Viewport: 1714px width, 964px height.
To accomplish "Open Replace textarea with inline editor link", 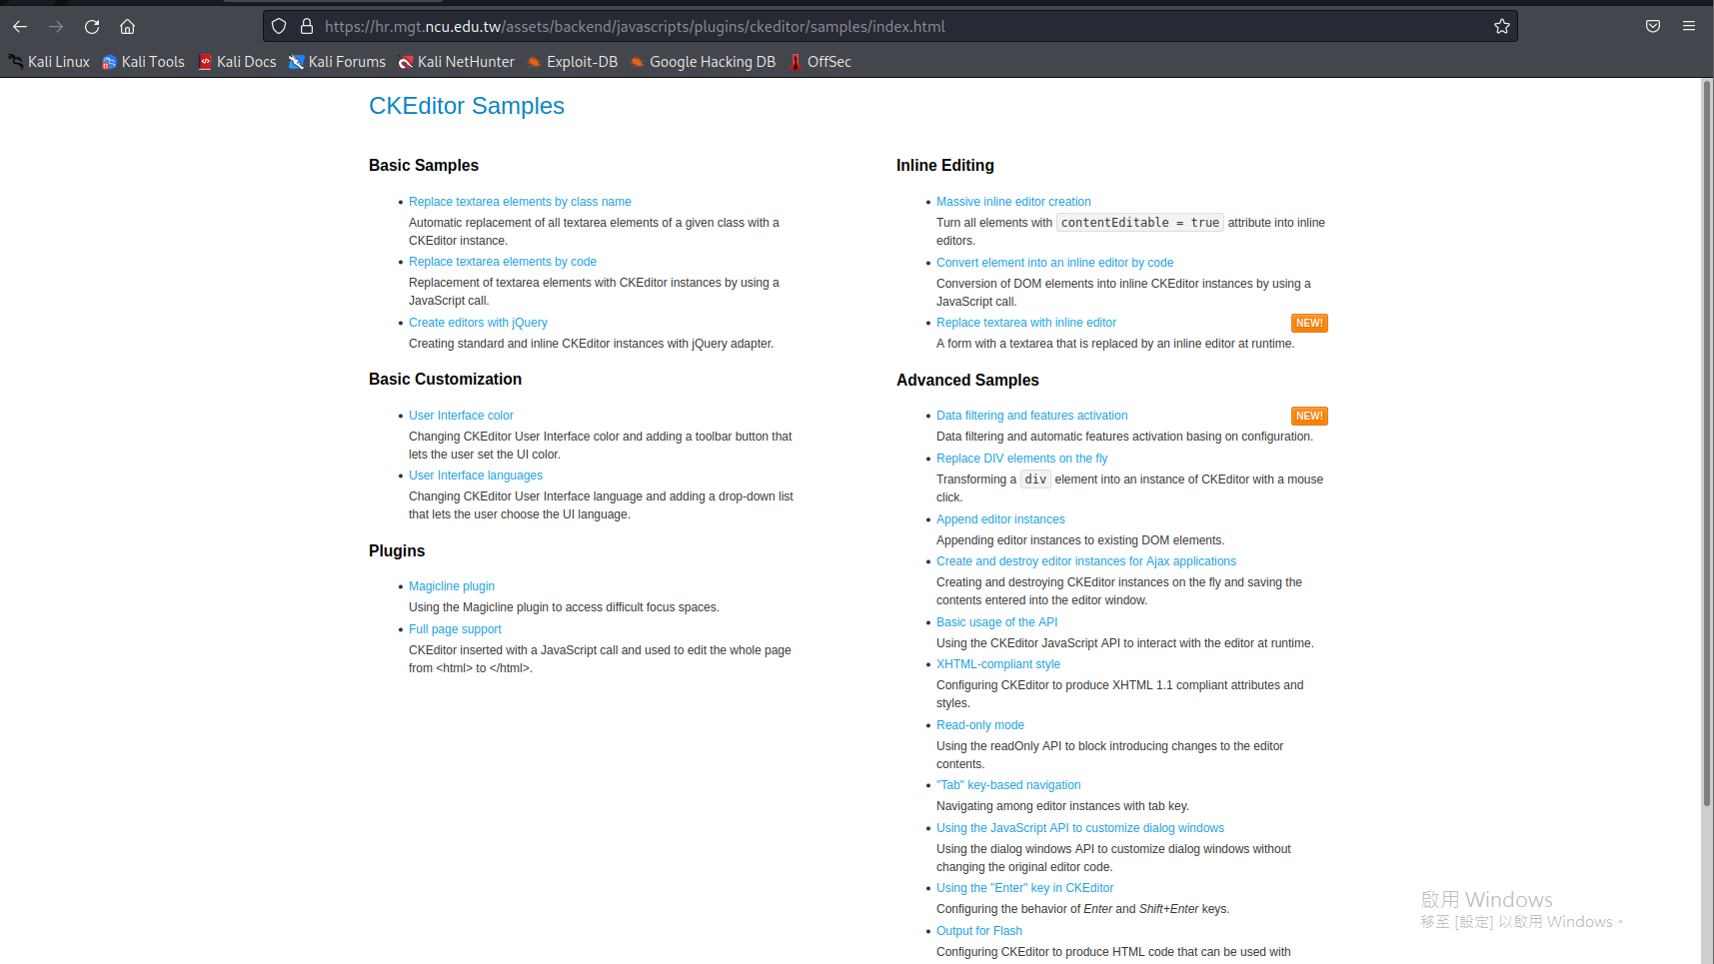I will 1026,323.
